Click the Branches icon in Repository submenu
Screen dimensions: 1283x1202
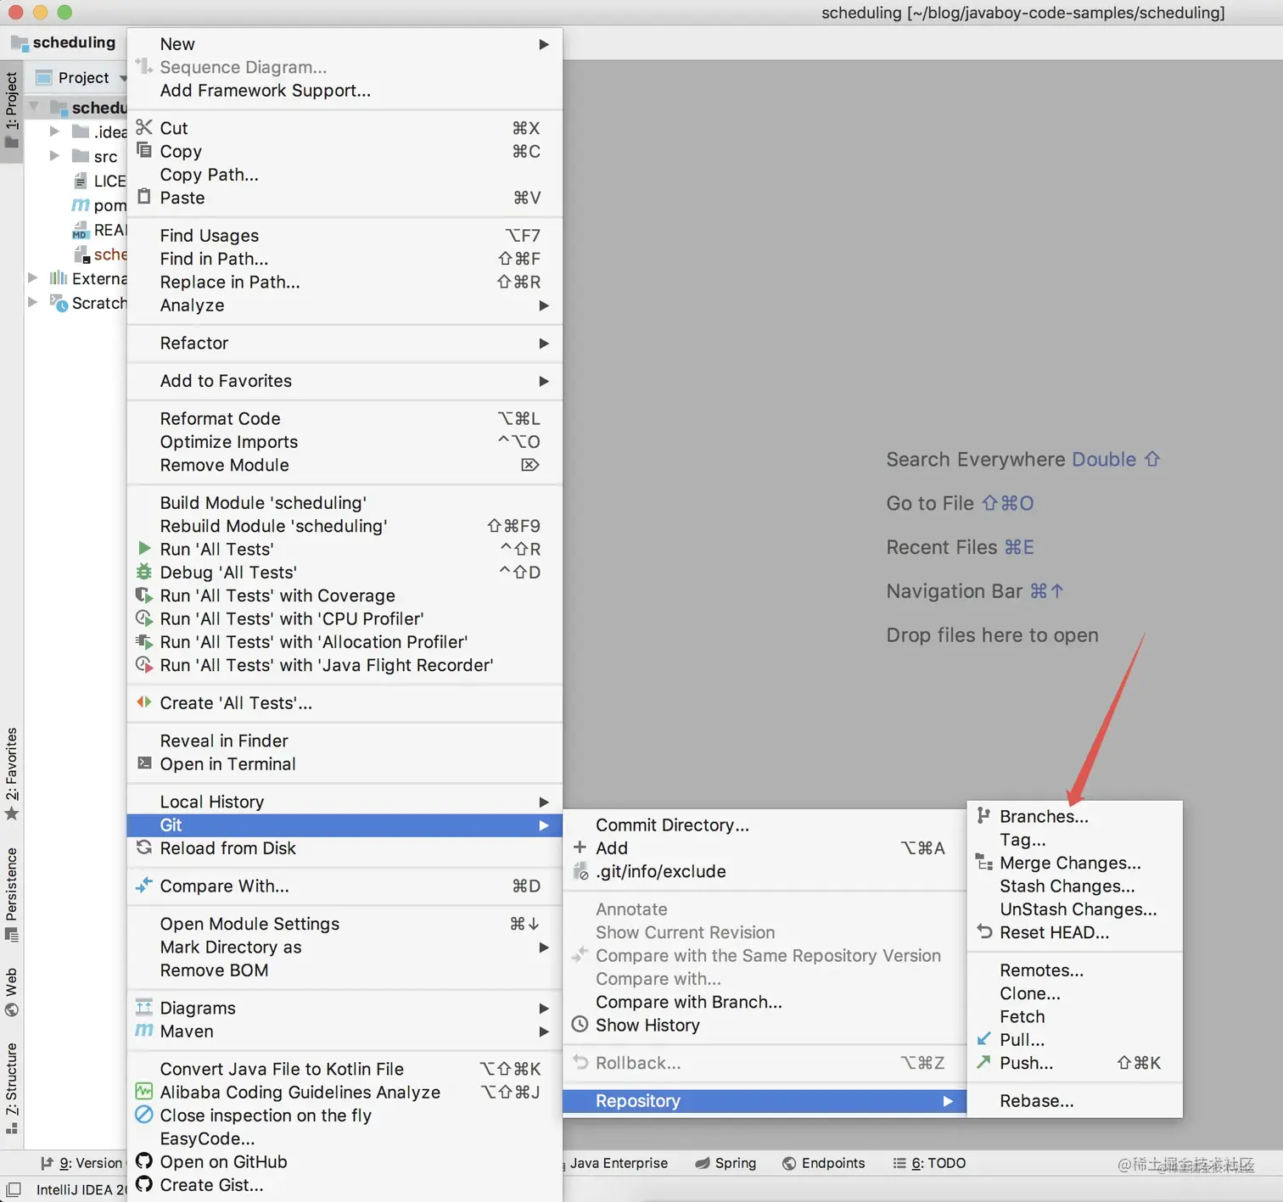[983, 815]
